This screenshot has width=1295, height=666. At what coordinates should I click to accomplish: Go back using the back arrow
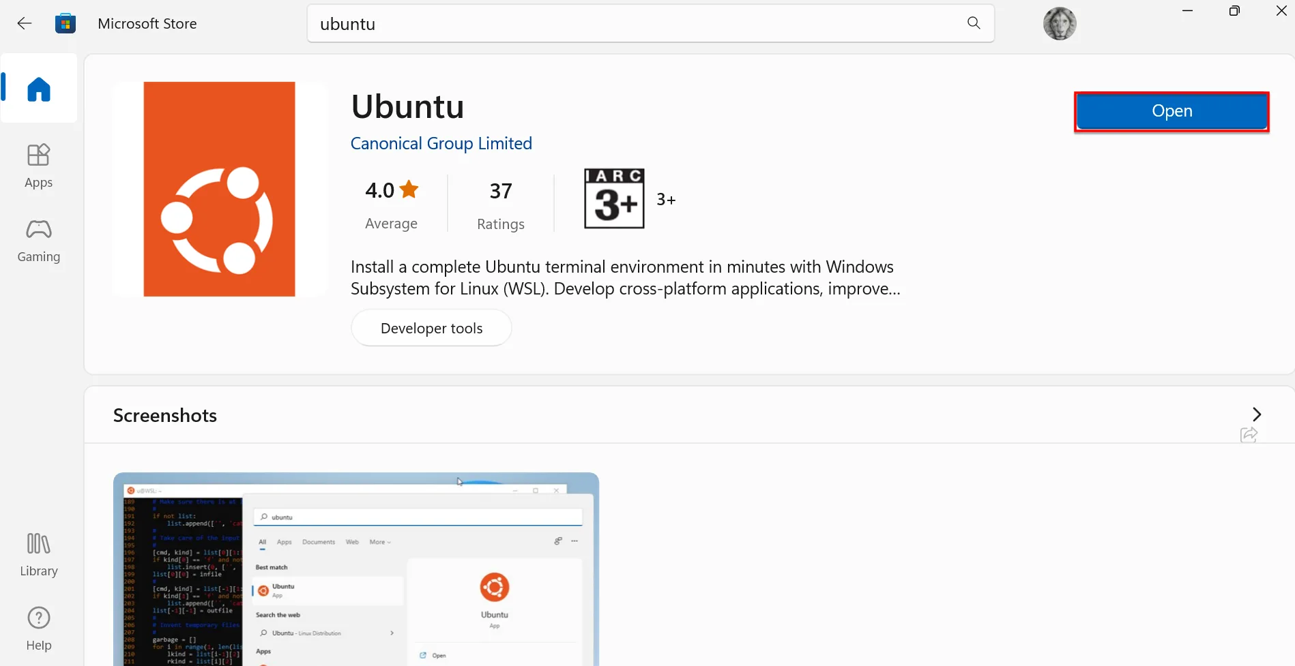pyautogui.click(x=25, y=24)
